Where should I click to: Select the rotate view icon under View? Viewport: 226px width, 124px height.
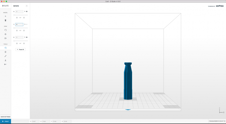click(x=5, y=30)
